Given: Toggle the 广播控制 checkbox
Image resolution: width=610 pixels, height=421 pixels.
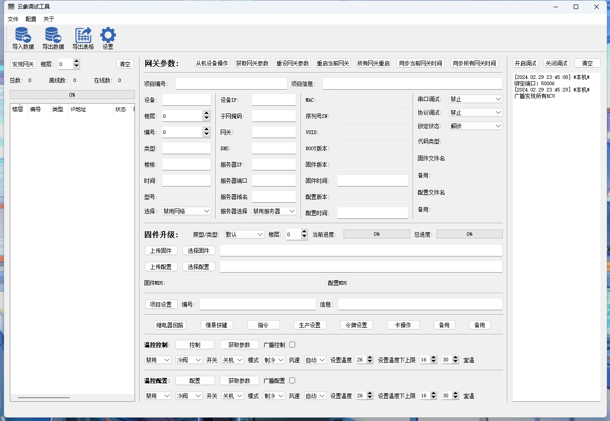Looking at the screenshot, I should coord(292,345).
